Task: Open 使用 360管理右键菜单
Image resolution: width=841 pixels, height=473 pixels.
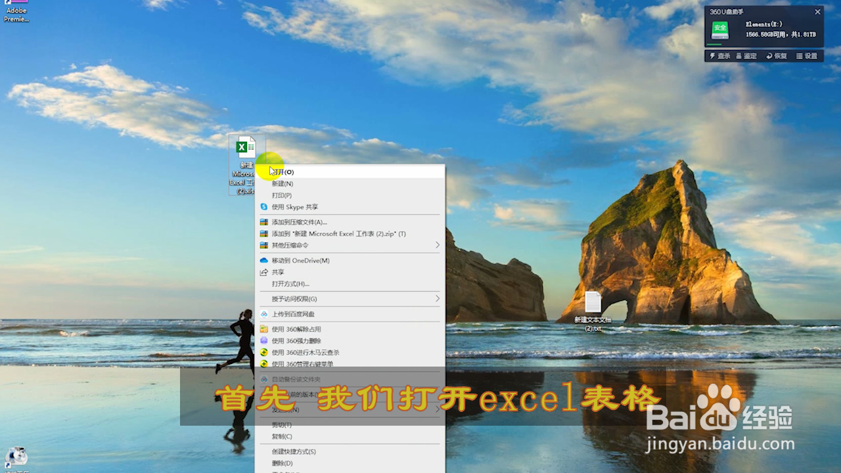Action: pos(350,364)
